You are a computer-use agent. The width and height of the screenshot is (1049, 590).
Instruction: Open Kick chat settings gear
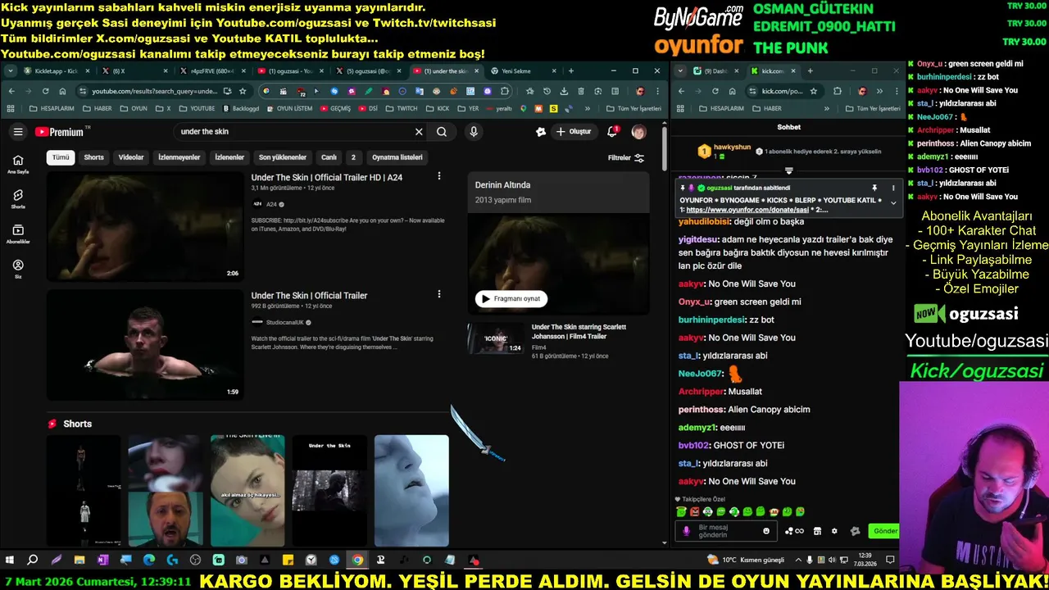(x=834, y=531)
